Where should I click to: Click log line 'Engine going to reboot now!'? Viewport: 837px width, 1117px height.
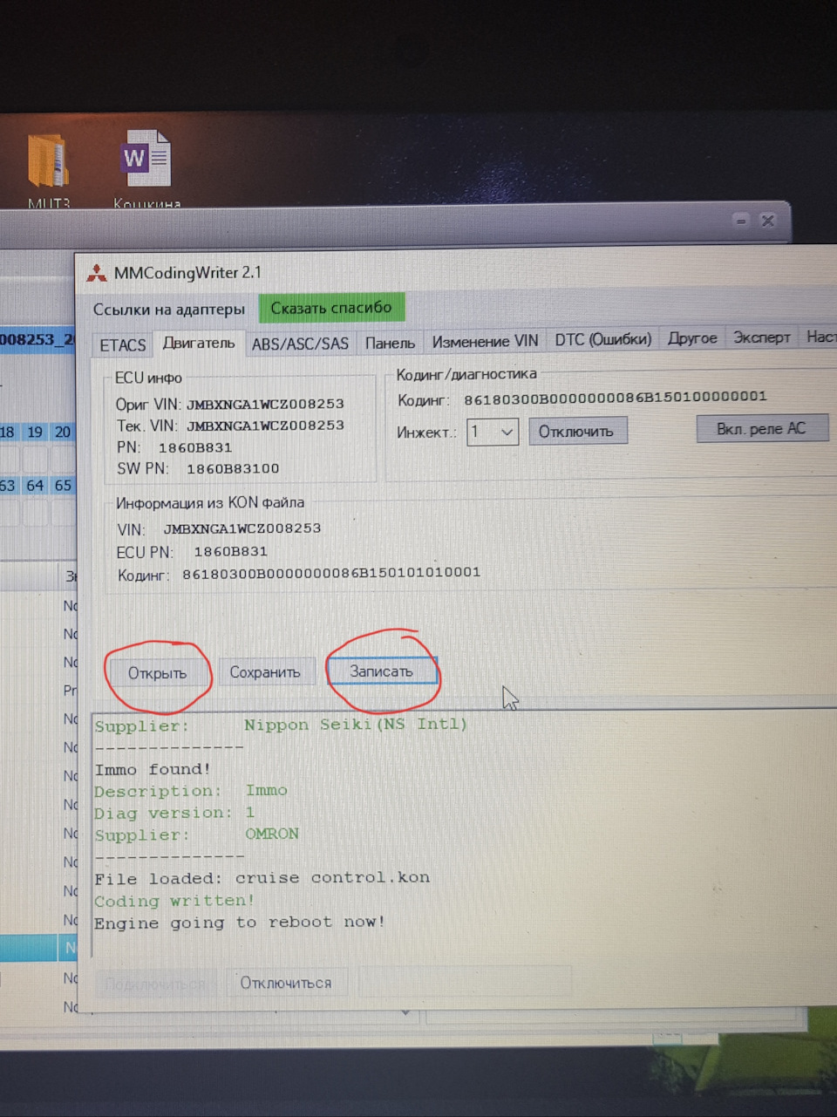240,923
